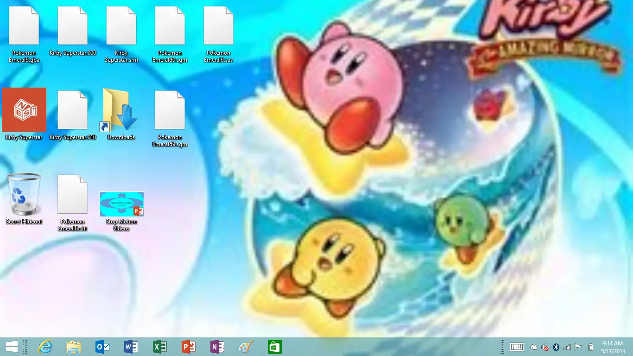
Task: Click the muted speaker volume icon
Action: [545, 347]
